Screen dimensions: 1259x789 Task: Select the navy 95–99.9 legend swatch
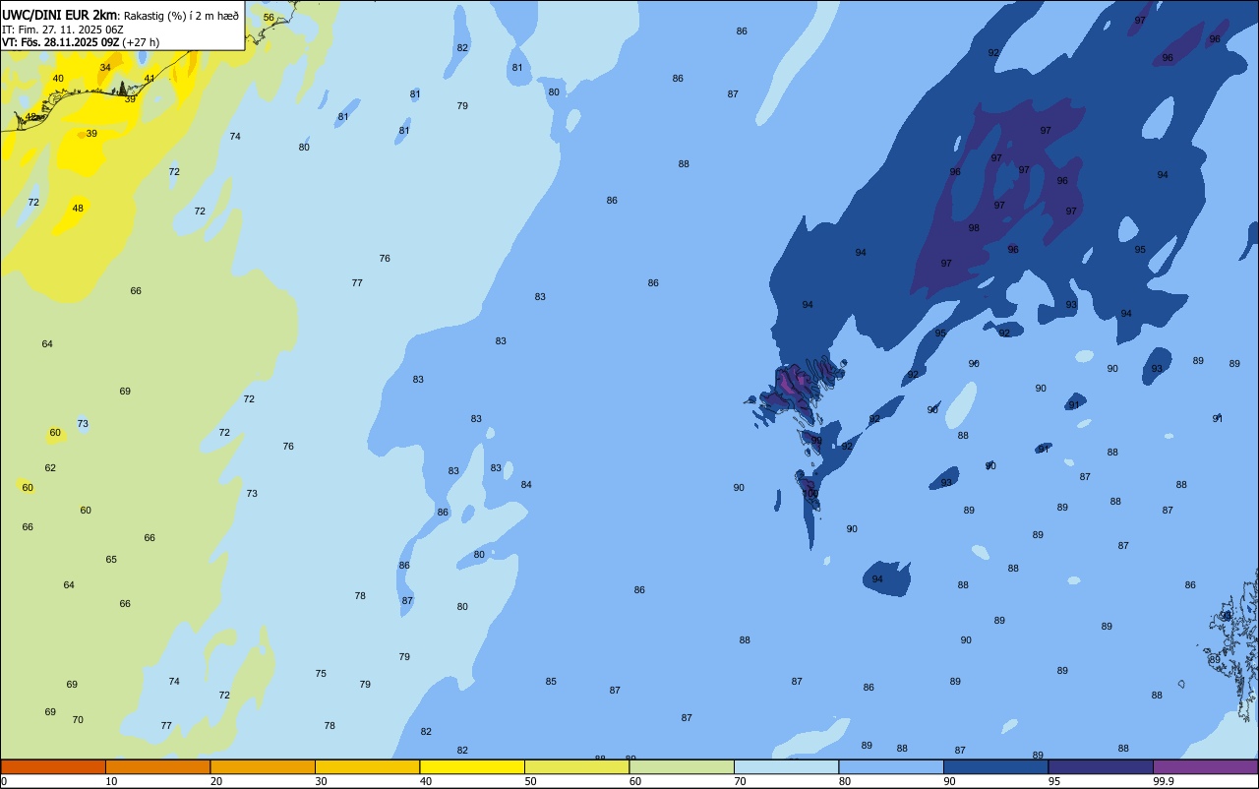pos(1101,766)
